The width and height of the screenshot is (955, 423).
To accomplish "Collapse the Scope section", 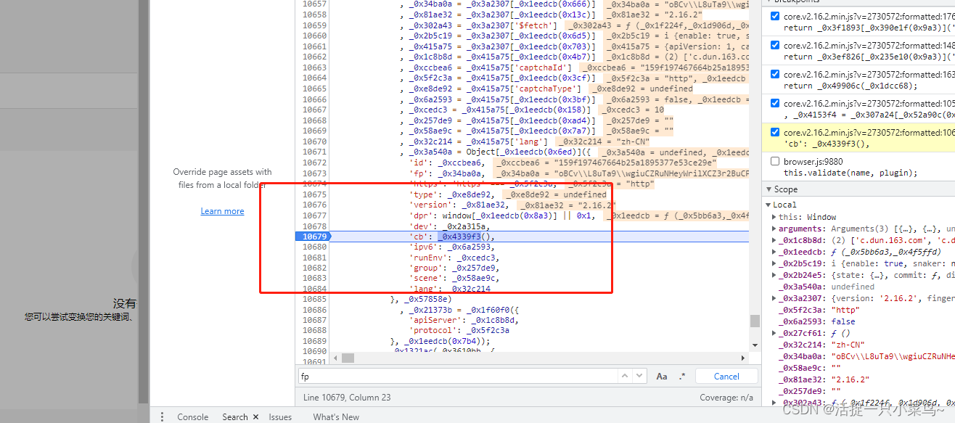I will tap(769, 189).
